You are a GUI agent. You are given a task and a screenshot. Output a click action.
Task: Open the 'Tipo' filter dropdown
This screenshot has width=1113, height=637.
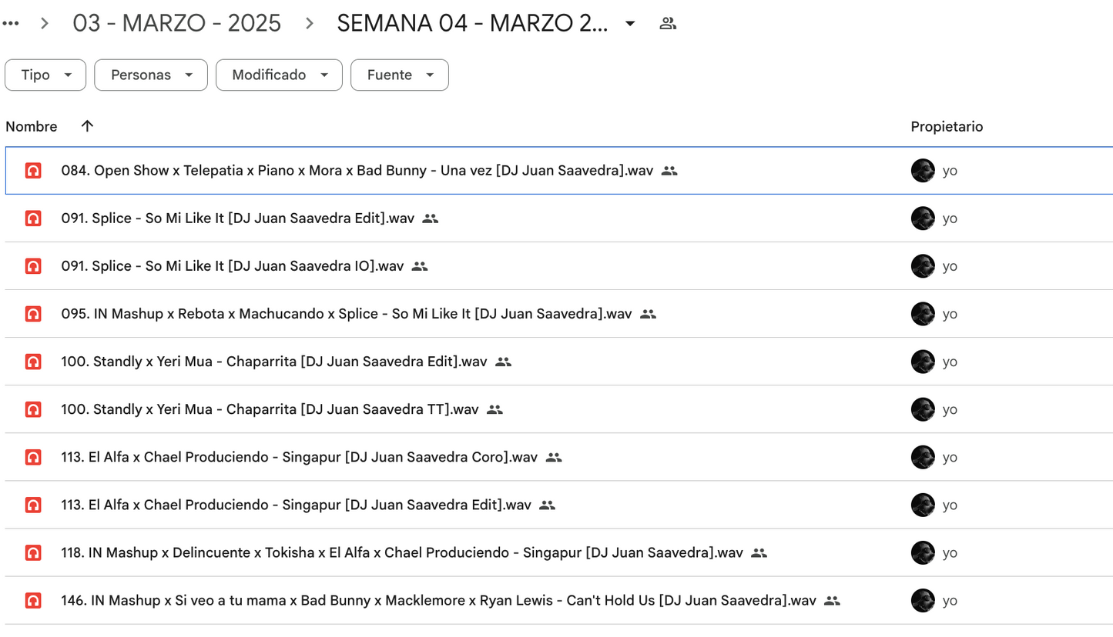point(45,75)
